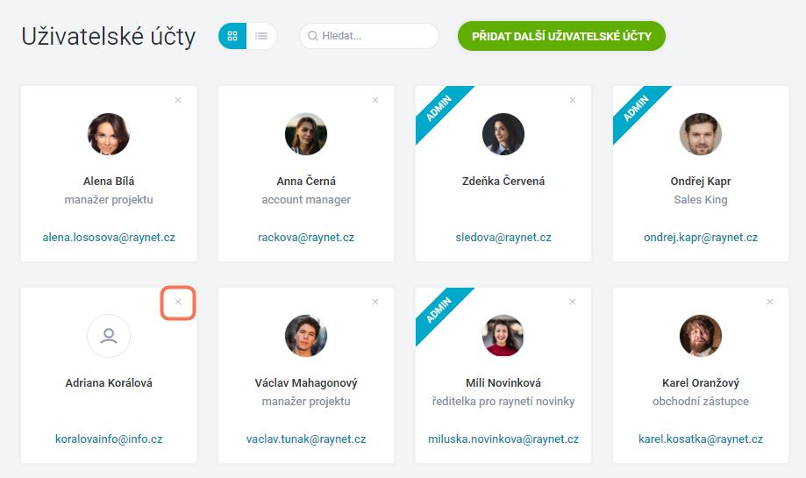Click the name Václav Mahagonový
The height and width of the screenshot is (478, 806).
(306, 383)
